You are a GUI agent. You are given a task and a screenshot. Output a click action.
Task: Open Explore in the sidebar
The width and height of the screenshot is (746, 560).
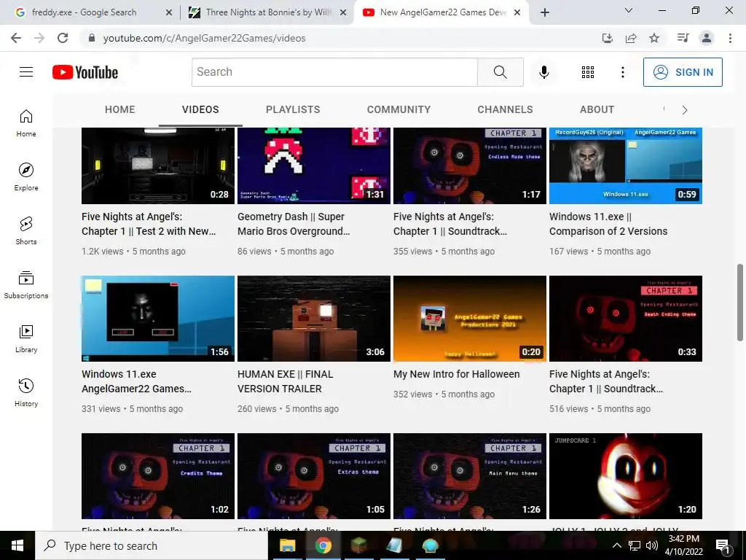(26, 177)
